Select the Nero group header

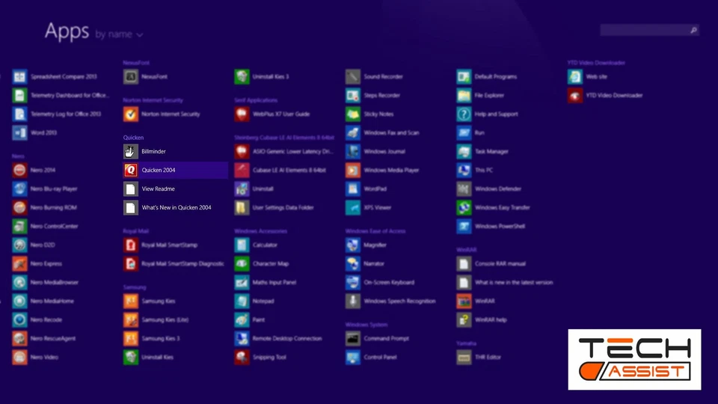tap(18, 156)
